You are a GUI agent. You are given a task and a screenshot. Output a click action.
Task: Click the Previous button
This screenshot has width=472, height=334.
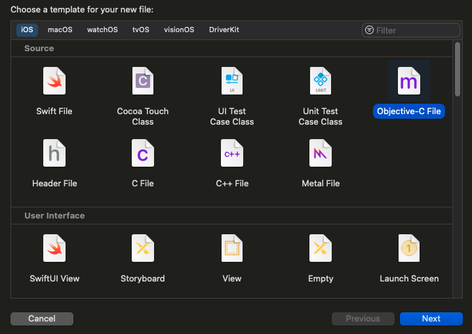pos(363,319)
